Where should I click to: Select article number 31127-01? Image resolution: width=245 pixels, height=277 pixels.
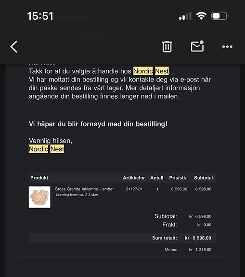click(134, 189)
